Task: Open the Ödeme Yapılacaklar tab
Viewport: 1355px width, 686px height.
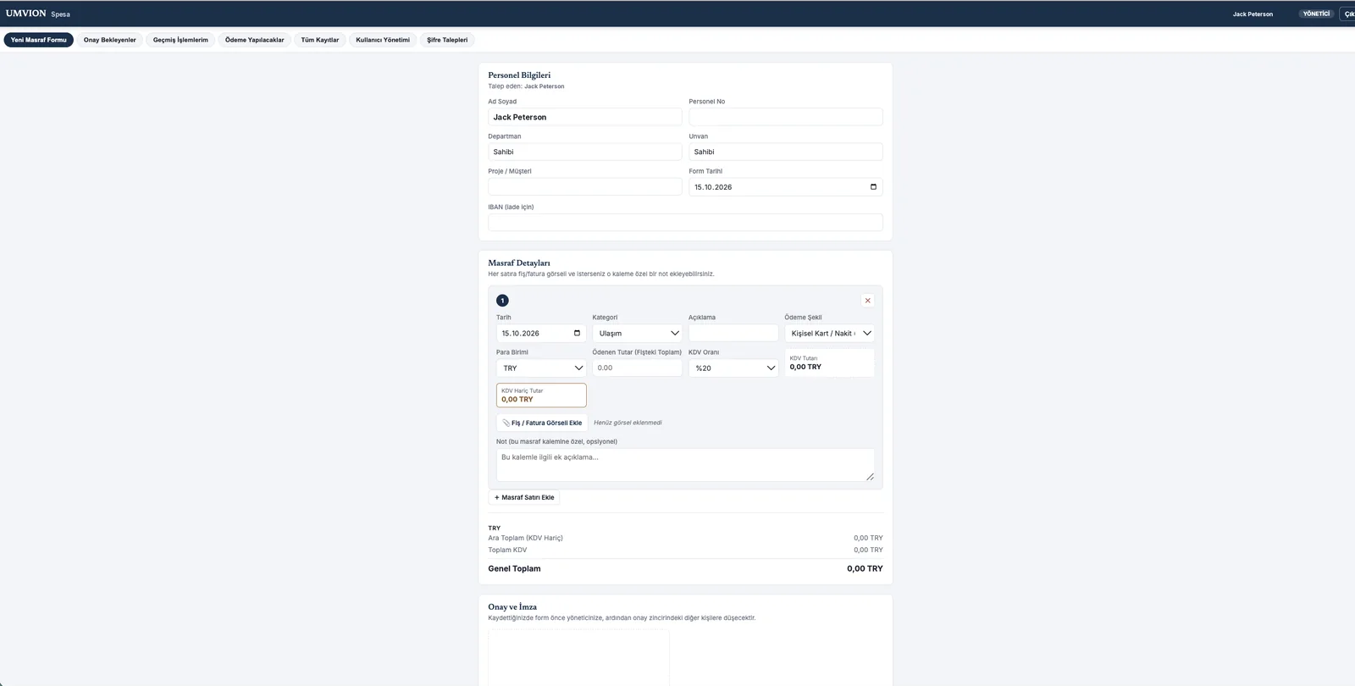Action: 255,40
